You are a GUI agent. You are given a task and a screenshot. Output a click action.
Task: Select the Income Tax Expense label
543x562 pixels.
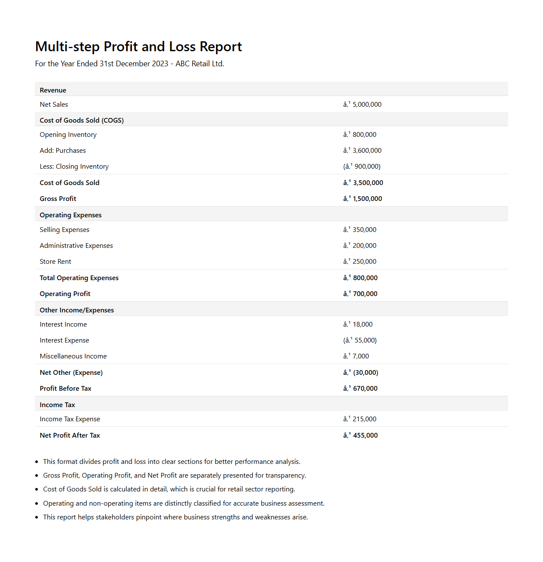(x=70, y=419)
